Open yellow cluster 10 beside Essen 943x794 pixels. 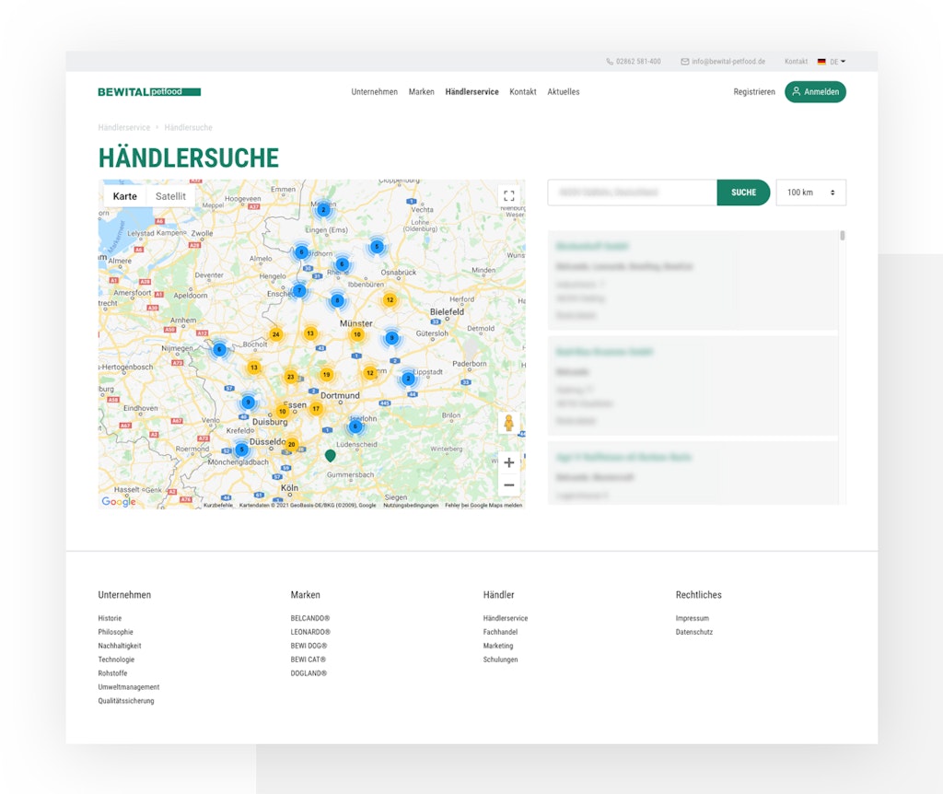pos(282,412)
